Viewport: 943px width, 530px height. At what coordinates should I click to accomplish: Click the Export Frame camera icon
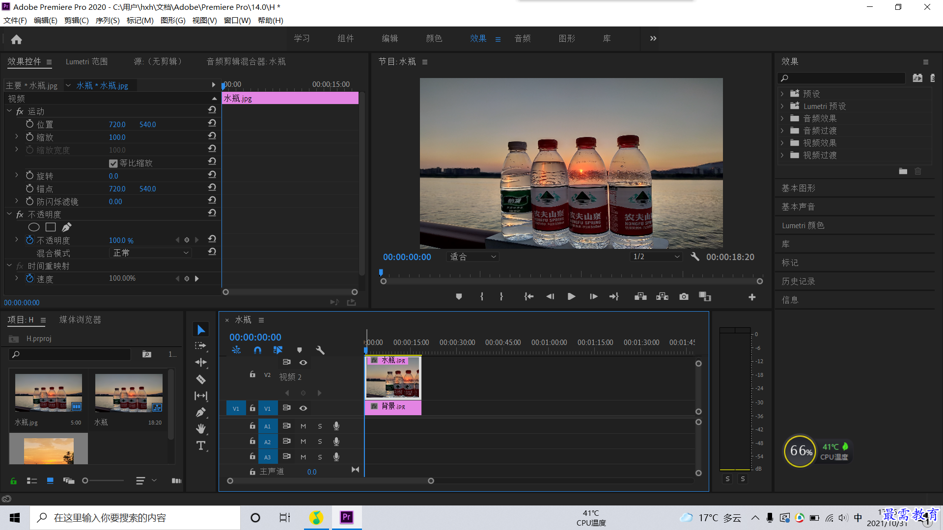(x=684, y=296)
